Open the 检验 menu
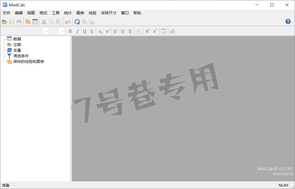 (x=93, y=13)
